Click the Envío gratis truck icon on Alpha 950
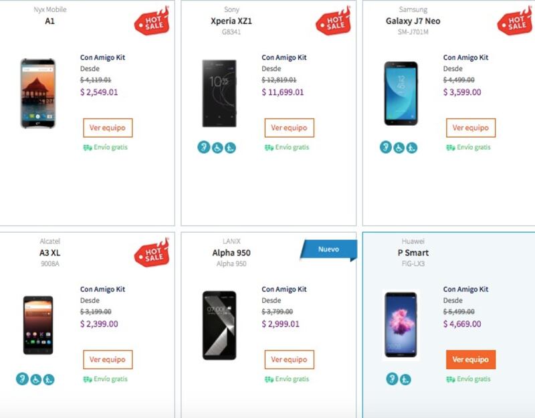The height and width of the screenshot is (418, 535). 269,379
